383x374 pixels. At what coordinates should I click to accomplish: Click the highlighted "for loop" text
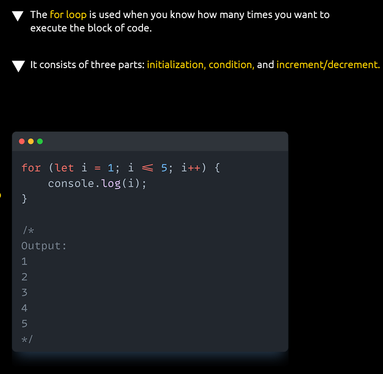[68, 14]
